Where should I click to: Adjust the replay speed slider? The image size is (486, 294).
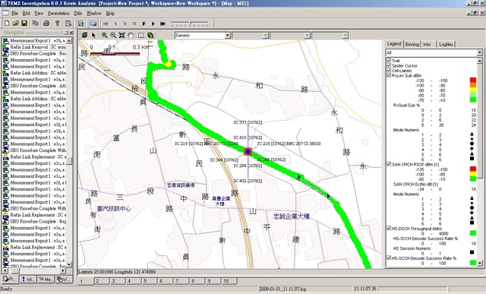[190, 24]
